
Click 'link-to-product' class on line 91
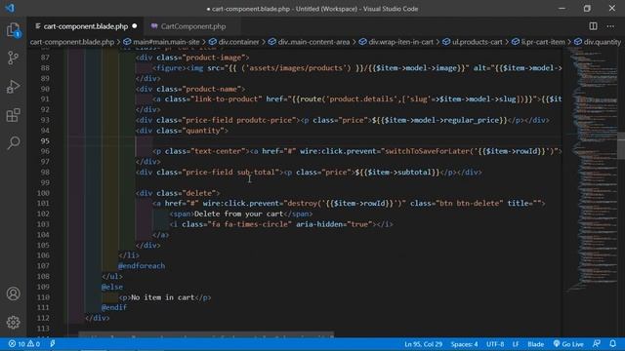pos(226,99)
